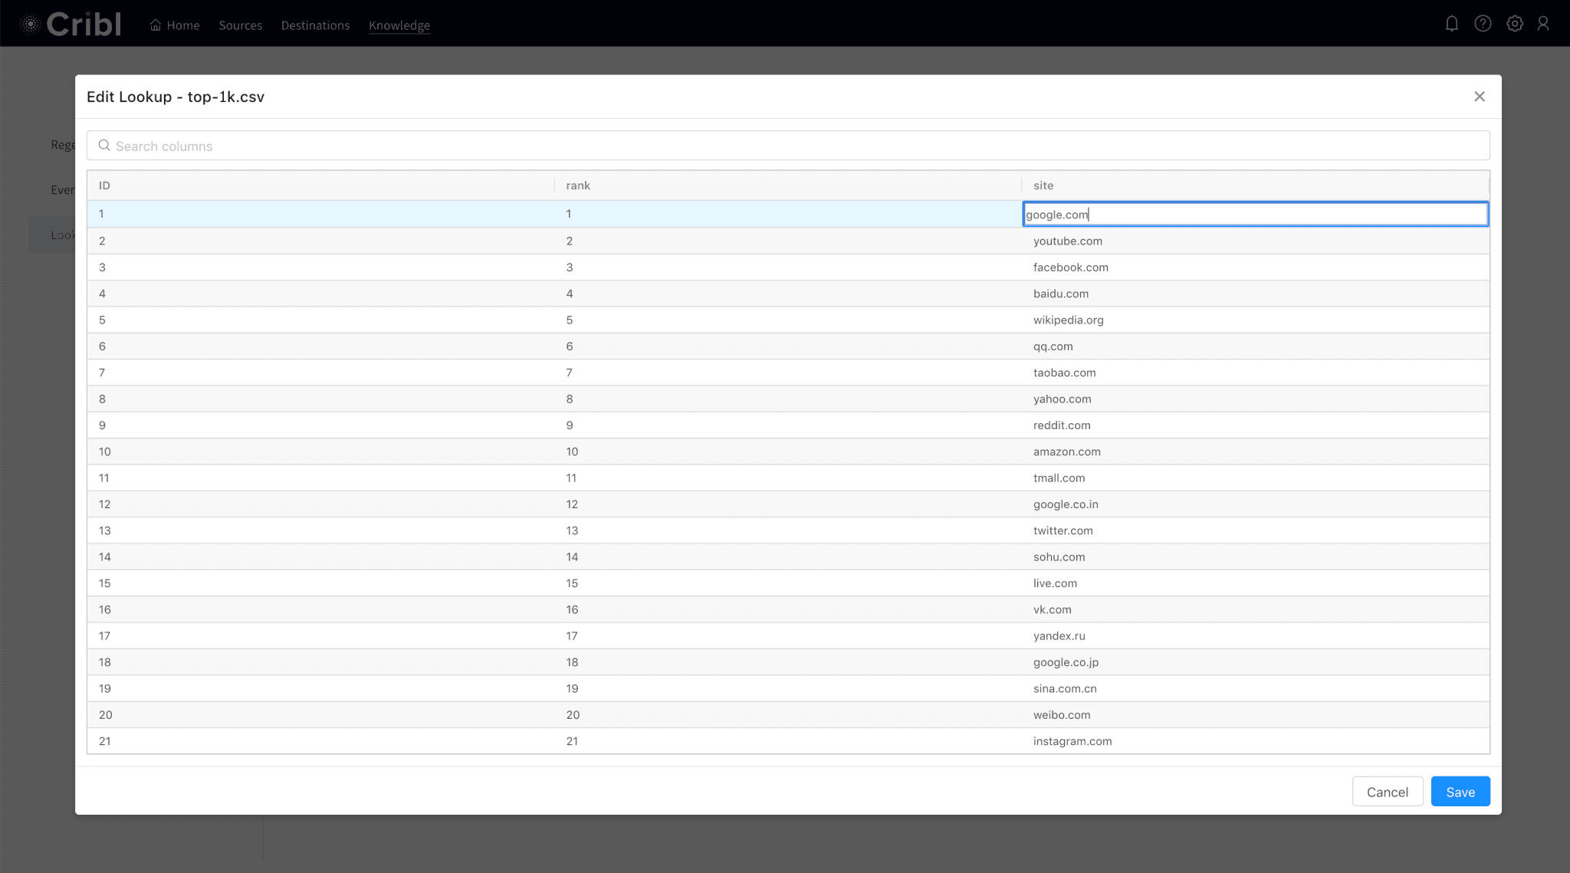
Task: Open the Sources menu
Action: [240, 25]
